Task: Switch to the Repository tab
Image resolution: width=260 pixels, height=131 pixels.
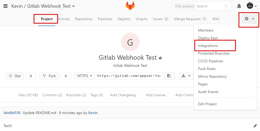Action: click(x=84, y=19)
